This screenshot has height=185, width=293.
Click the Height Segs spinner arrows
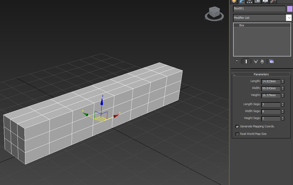(283, 118)
